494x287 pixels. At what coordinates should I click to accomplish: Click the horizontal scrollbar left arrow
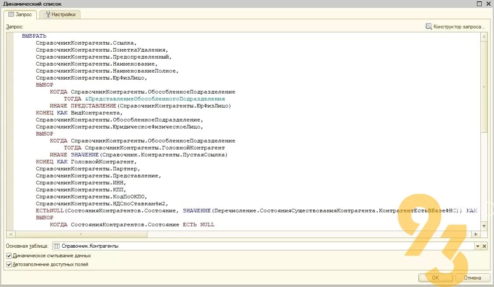pyautogui.click(x=11, y=234)
